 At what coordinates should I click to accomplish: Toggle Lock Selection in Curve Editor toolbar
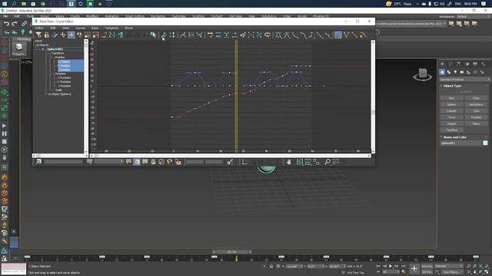point(46,34)
